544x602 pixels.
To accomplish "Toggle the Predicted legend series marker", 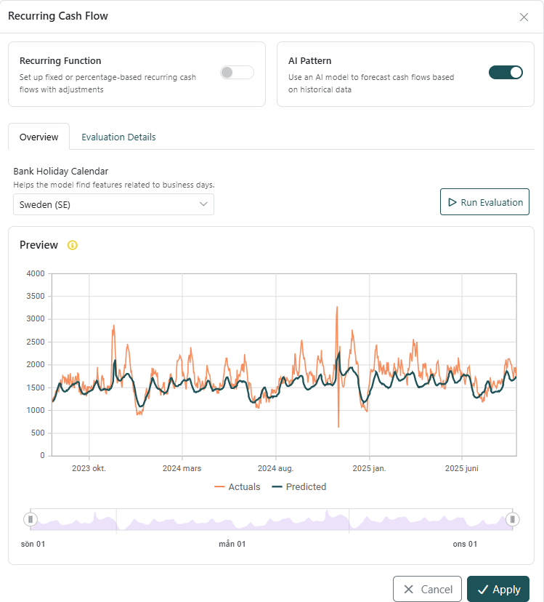I will click(x=277, y=487).
